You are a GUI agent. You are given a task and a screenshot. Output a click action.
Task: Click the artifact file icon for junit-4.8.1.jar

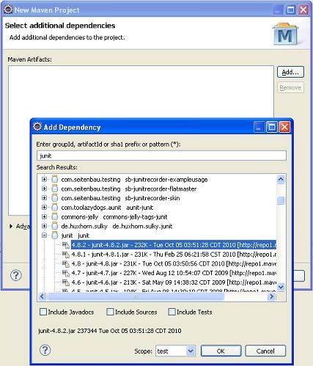click(x=65, y=255)
